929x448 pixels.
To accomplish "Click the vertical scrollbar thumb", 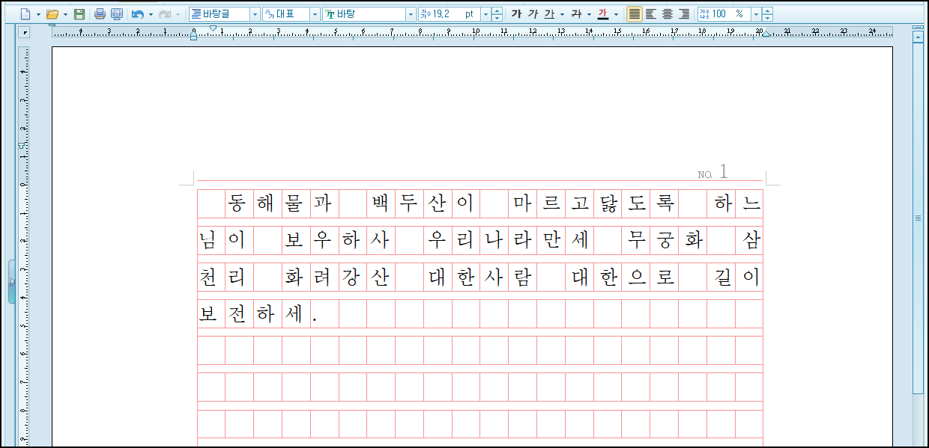I will pos(918,217).
